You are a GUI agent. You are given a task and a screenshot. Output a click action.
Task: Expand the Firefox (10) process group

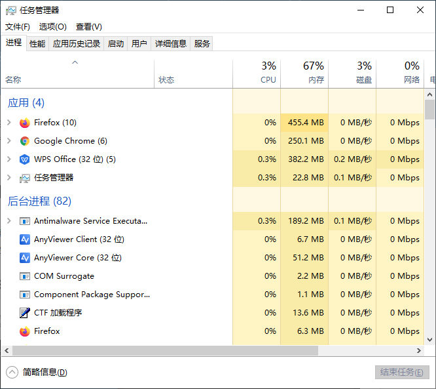click(x=9, y=123)
